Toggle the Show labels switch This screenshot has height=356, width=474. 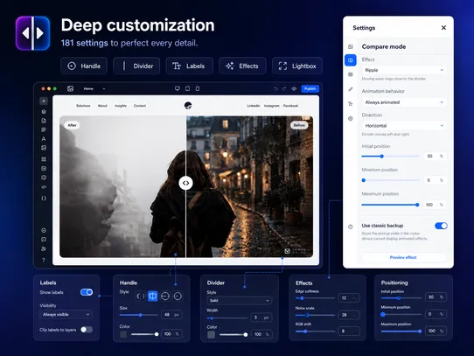coord(87,292)
